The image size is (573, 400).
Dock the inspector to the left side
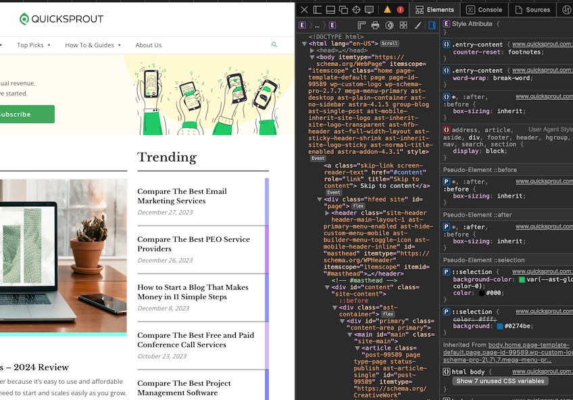[317, 10]
